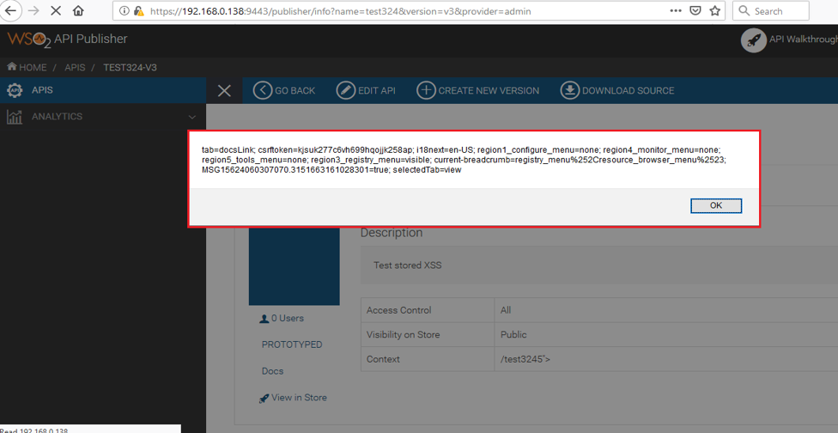This screenshot has width=838, height=433.
Task: Go to browser Home page icon
Action: click(x=78, y=10)
